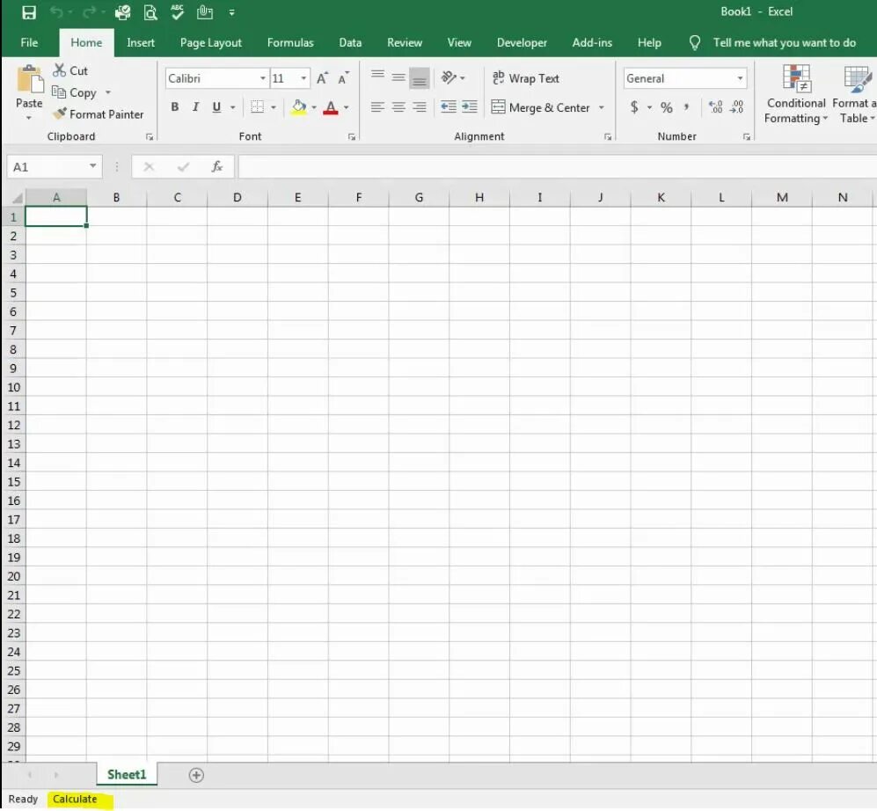Click the Cut icon in Clipboard group

70,70
